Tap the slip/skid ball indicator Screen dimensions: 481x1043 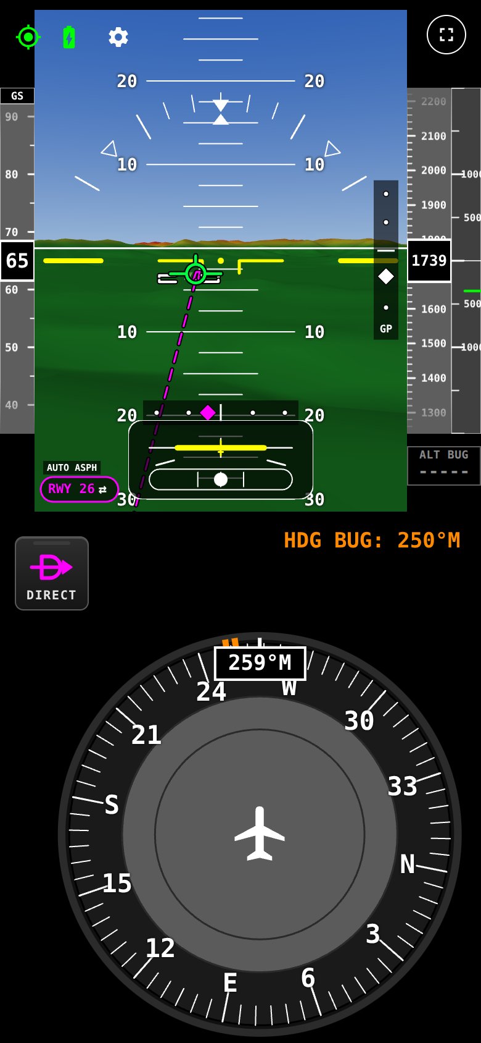pos(221,479)
